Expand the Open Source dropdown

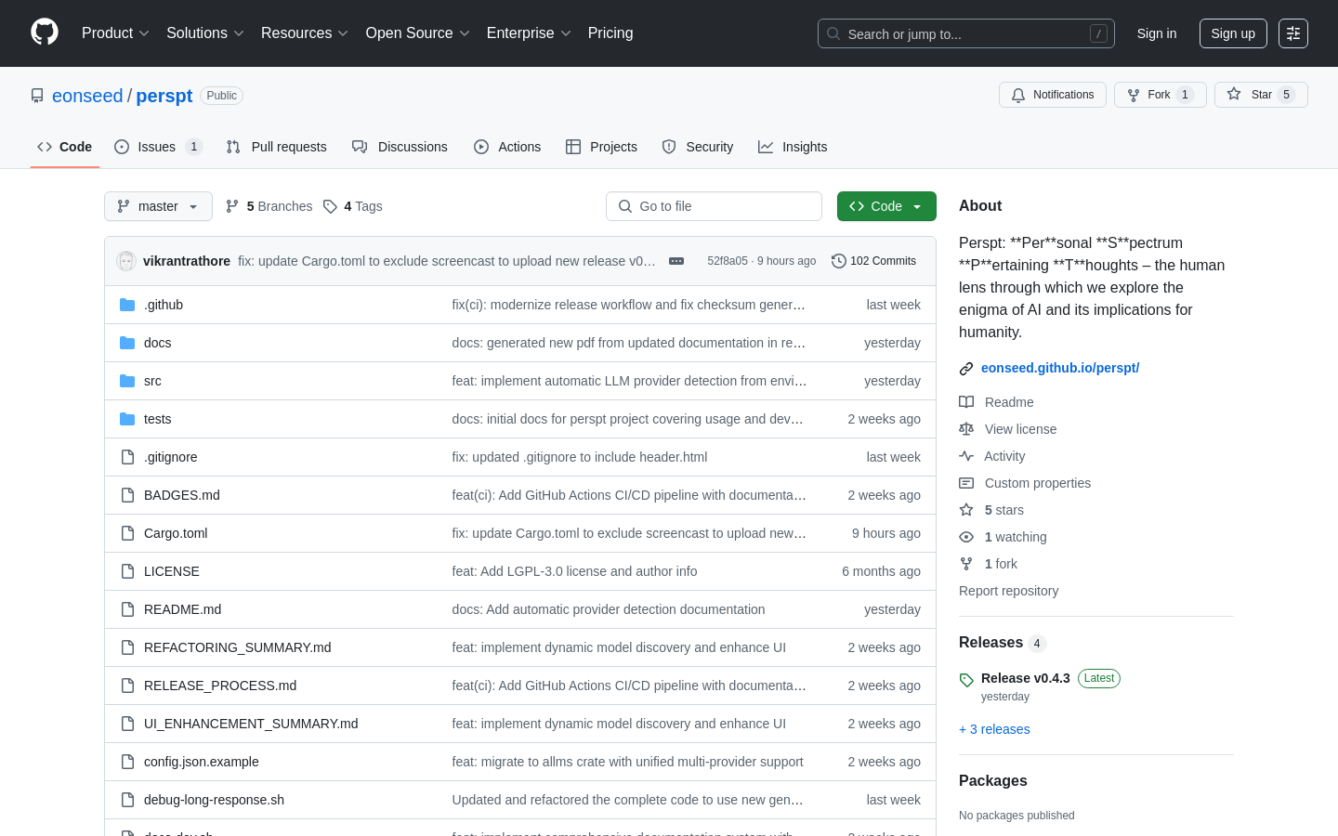tap(418, 33)
